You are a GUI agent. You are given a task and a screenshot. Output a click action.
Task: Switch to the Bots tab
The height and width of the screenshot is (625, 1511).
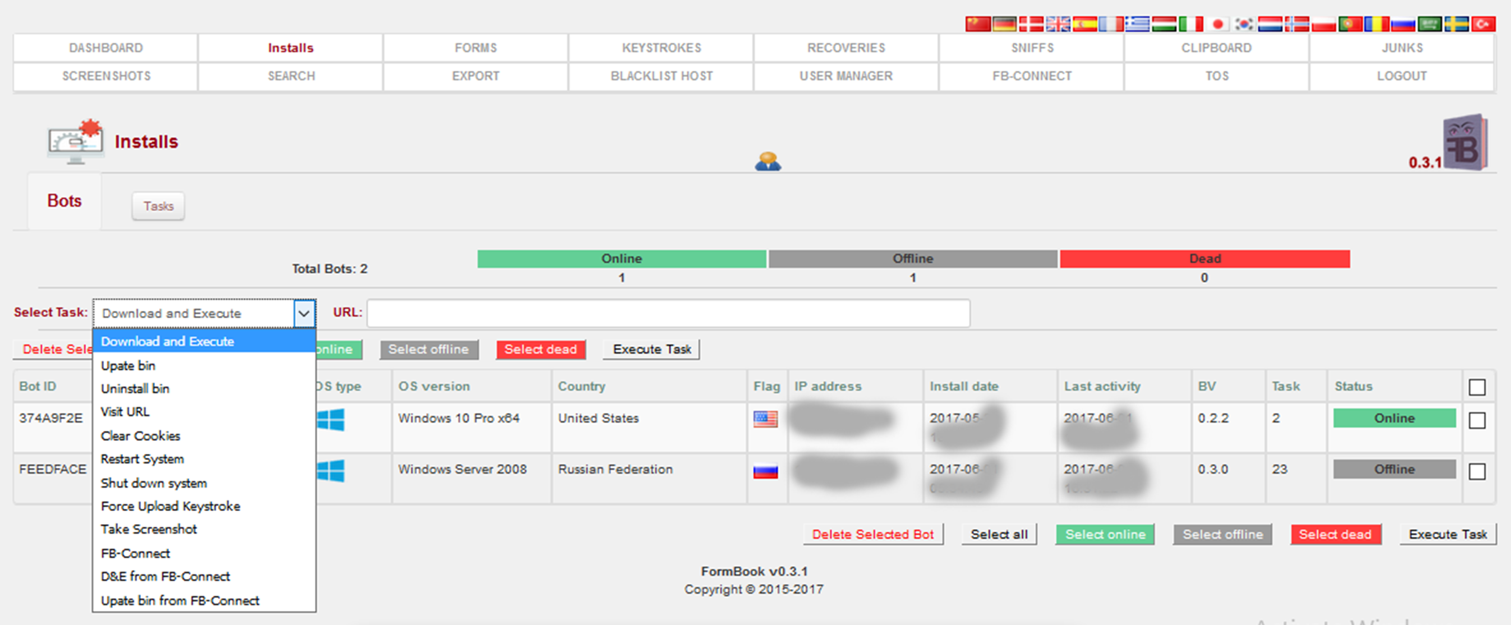click(64, 201)
